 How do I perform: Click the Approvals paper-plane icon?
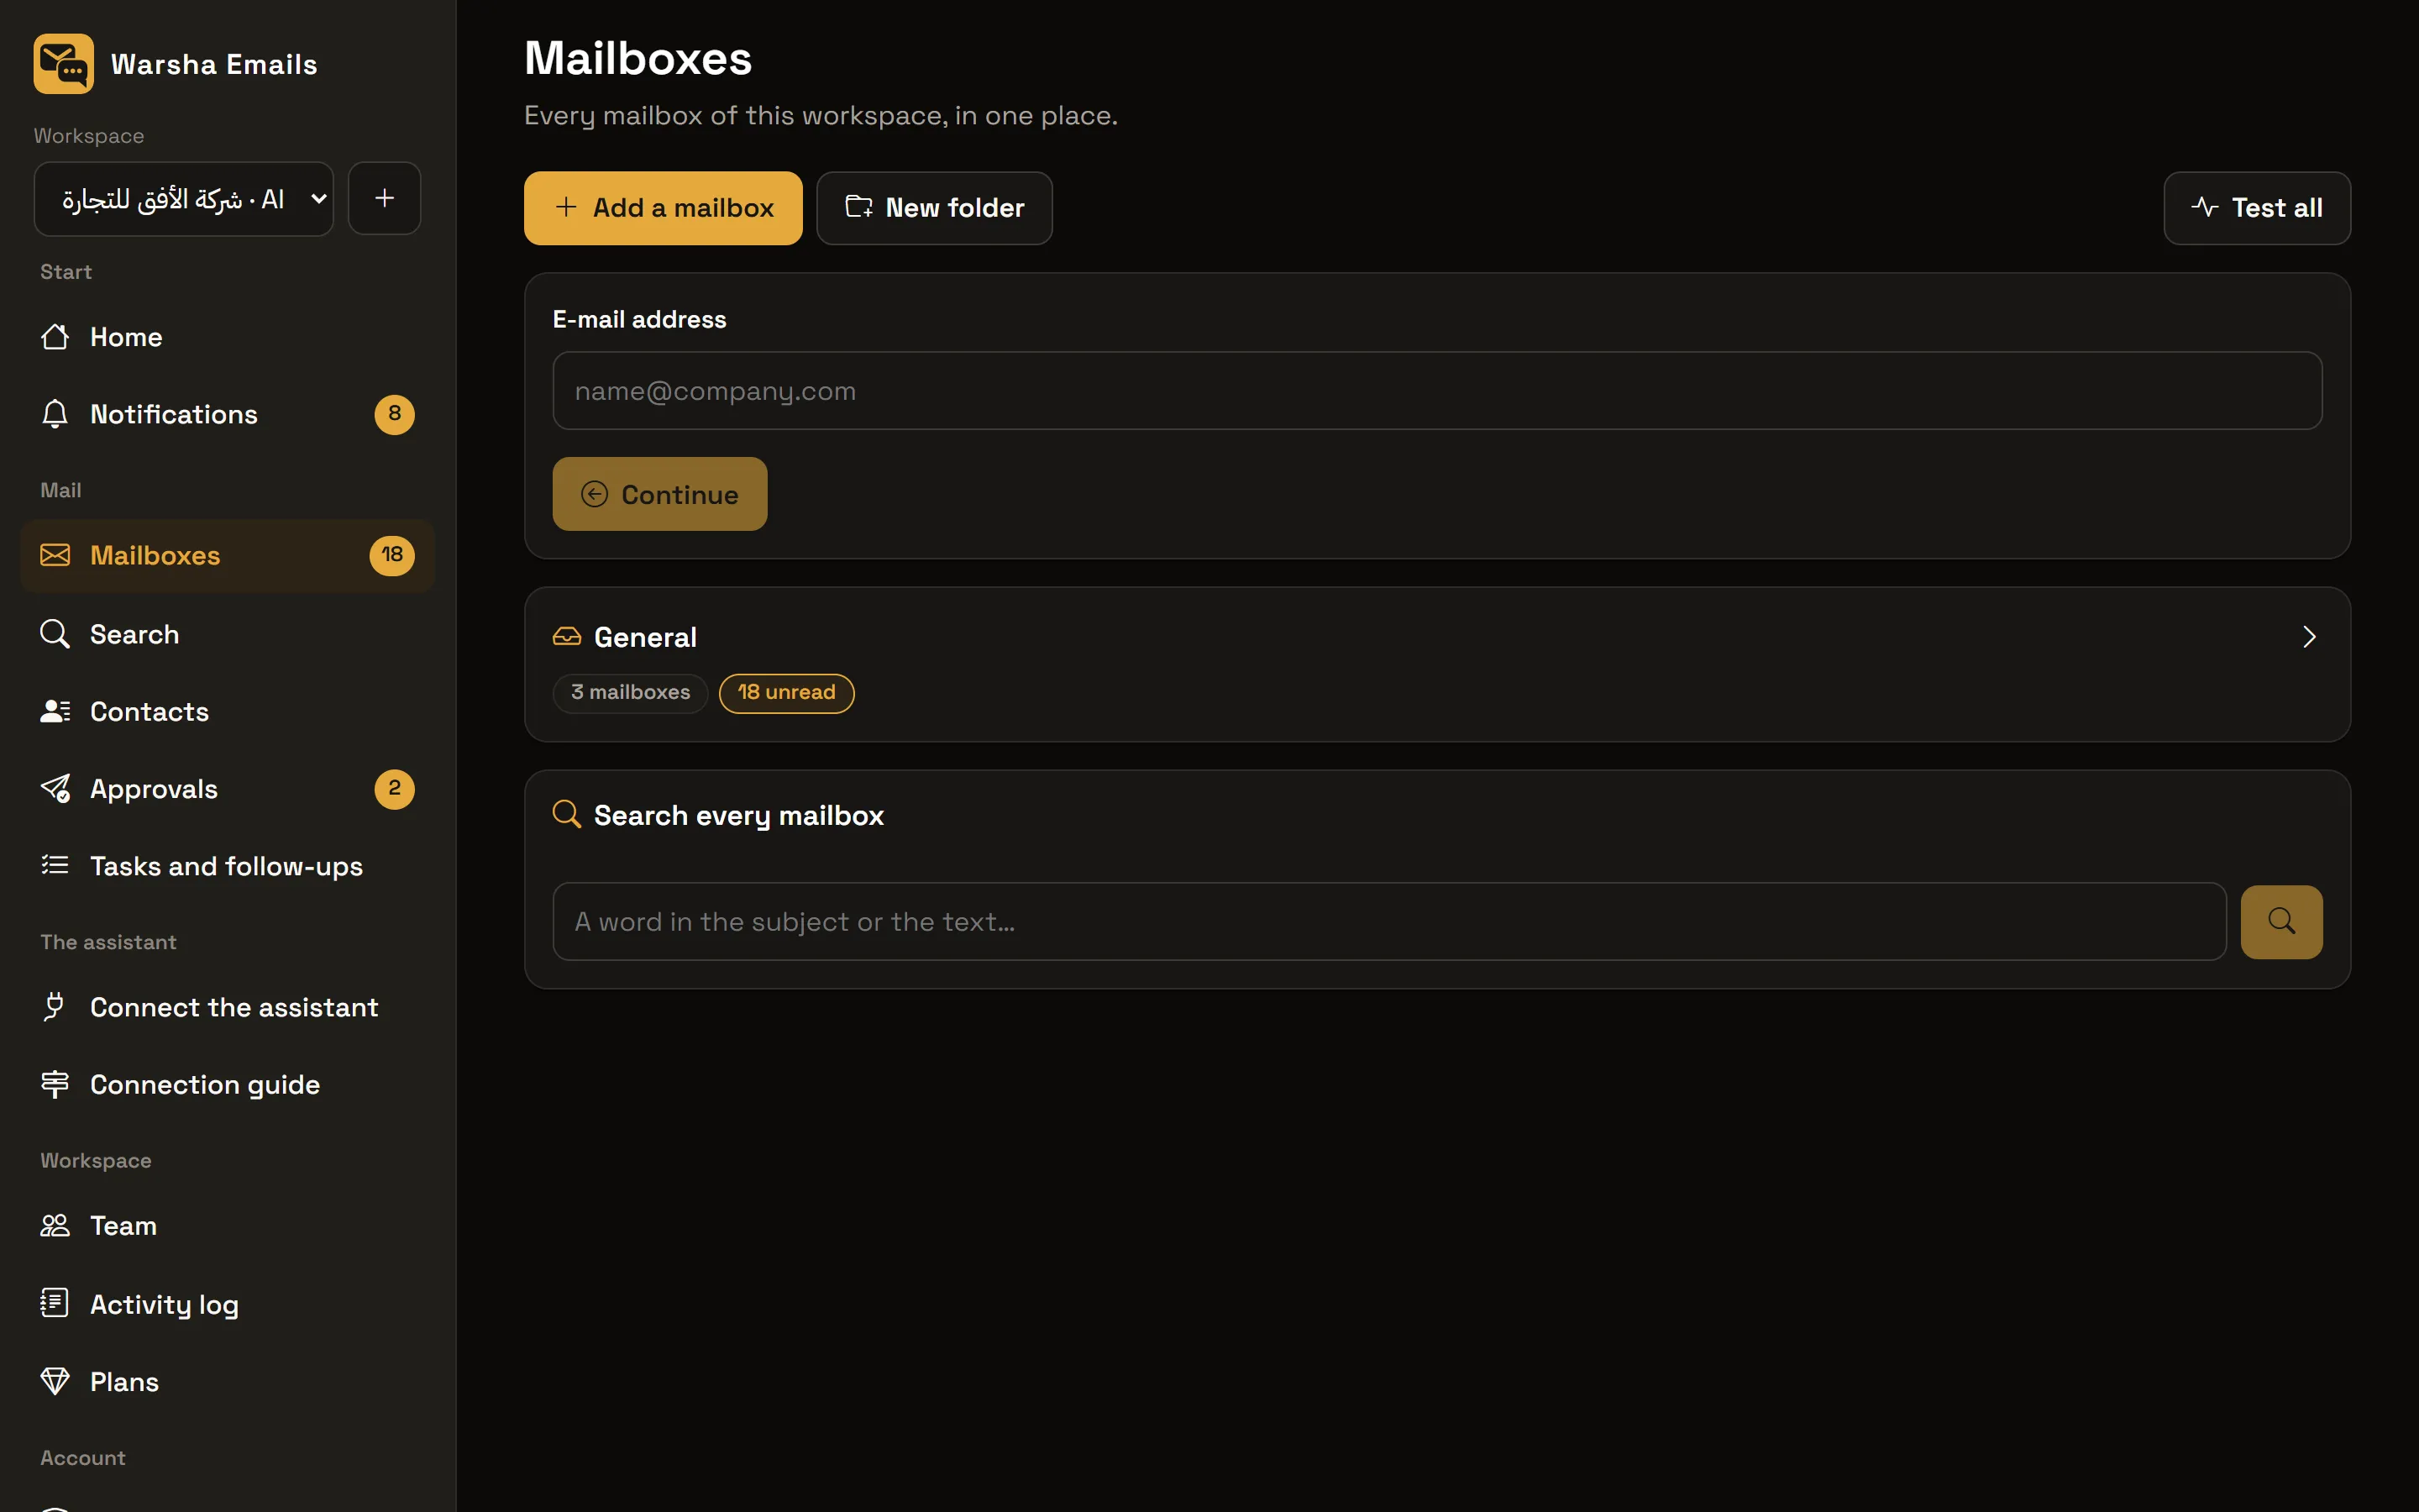(x=55, y=789)
